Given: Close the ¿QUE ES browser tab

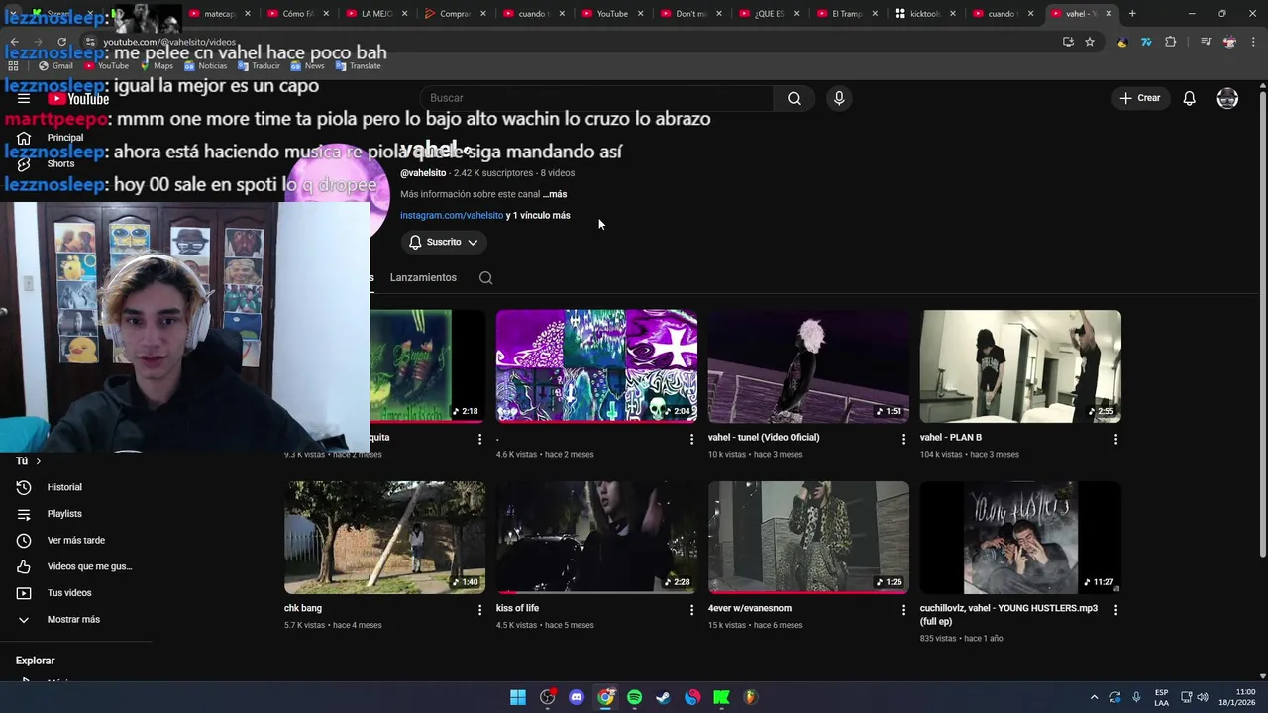Looking at the screenshot, I should click(x=796, y=14).
